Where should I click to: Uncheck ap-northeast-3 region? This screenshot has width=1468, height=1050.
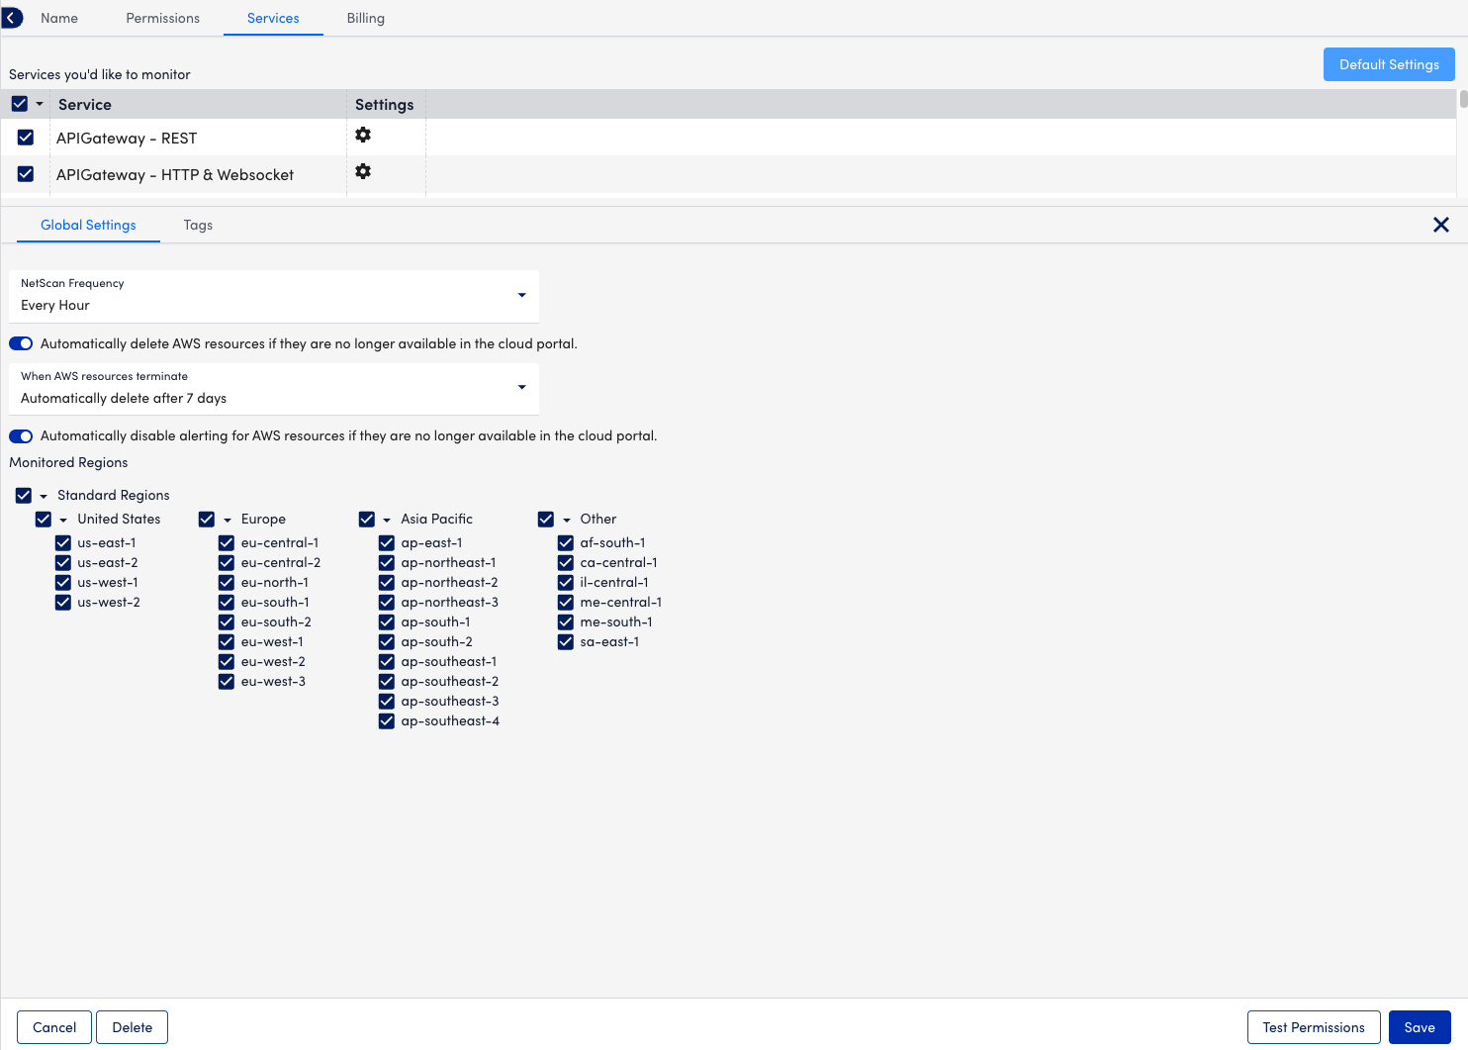pyautogui.click(x=387, y=602)
